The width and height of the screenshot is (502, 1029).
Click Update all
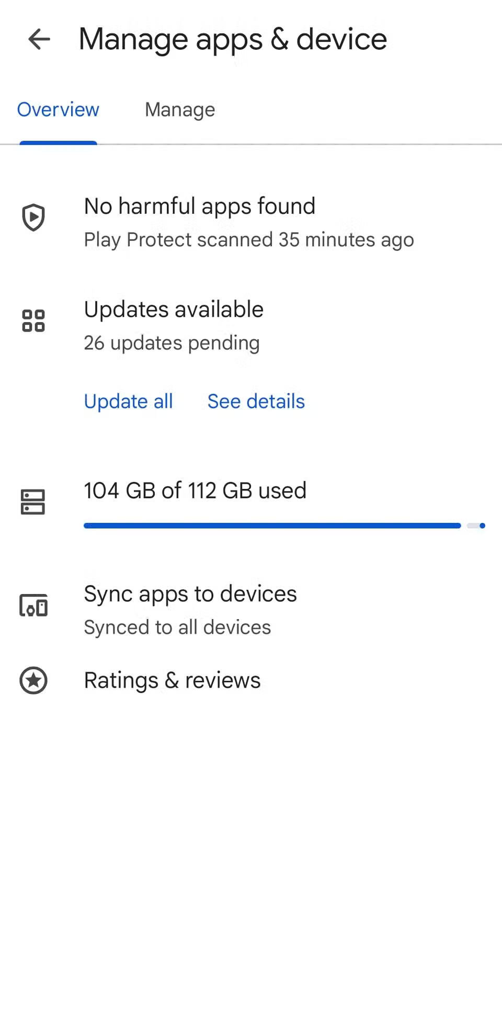point(128,402)
